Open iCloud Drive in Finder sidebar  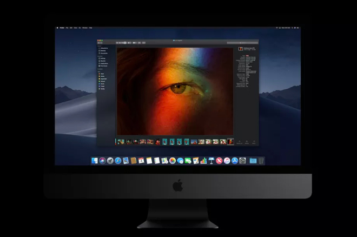tap(103, 48)
